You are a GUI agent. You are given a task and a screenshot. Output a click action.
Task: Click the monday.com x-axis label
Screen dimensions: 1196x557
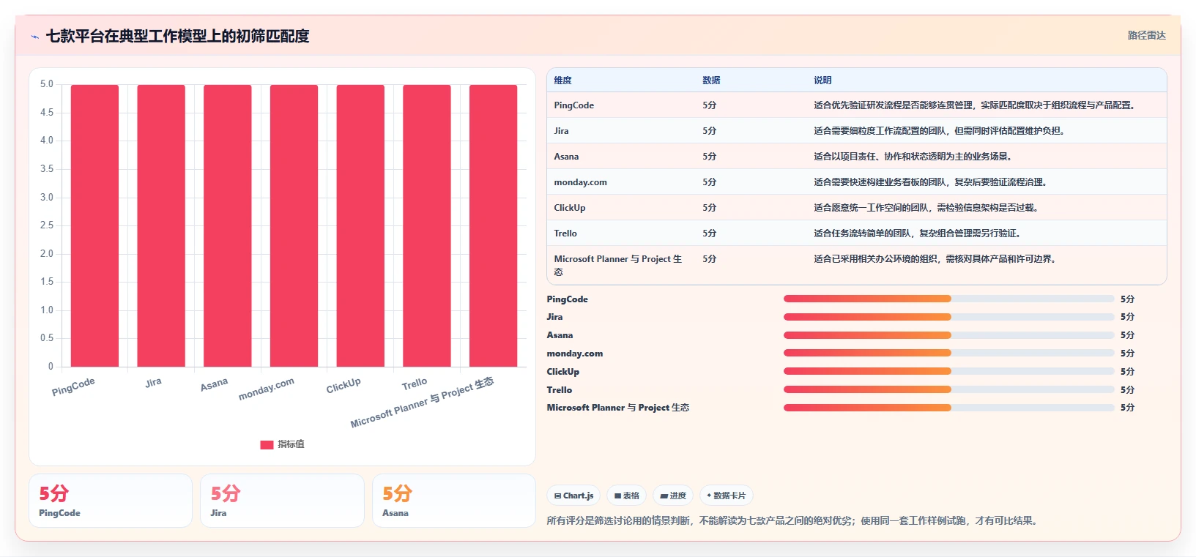(267, 389)
